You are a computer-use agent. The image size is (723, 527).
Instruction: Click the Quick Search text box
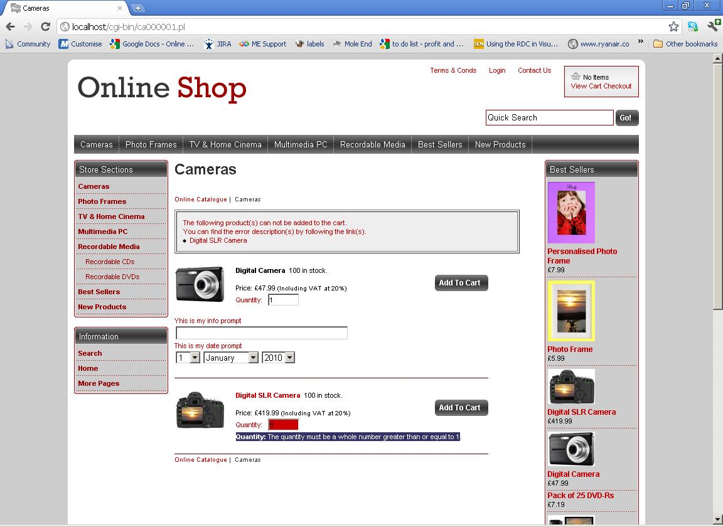(549, 117)
